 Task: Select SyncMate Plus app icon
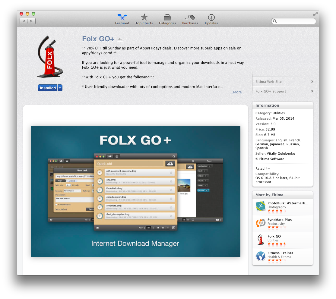260,223
